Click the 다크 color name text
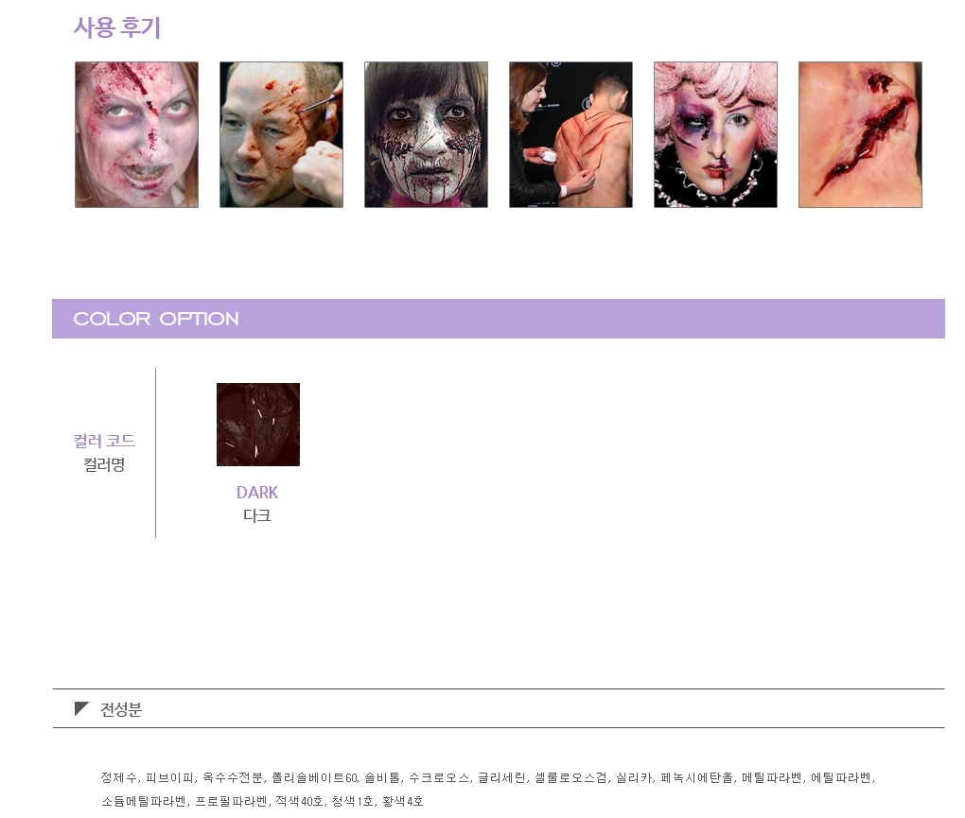 257,515
